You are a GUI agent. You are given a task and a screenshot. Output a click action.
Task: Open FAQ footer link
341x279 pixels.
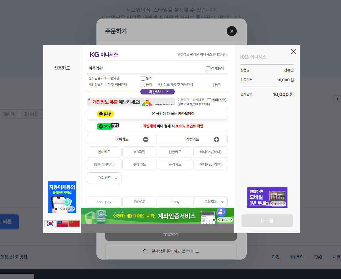[318, 257]
